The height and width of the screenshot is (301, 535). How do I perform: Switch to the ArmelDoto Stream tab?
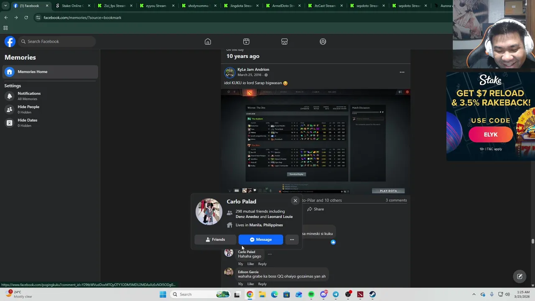tap(283, 6)
